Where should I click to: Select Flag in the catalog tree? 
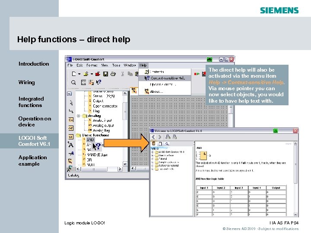tap(96, 111)
